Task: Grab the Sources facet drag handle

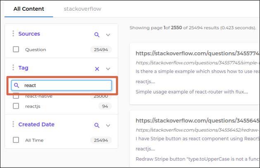Action: pyautogui.click(x=13, y=34)
